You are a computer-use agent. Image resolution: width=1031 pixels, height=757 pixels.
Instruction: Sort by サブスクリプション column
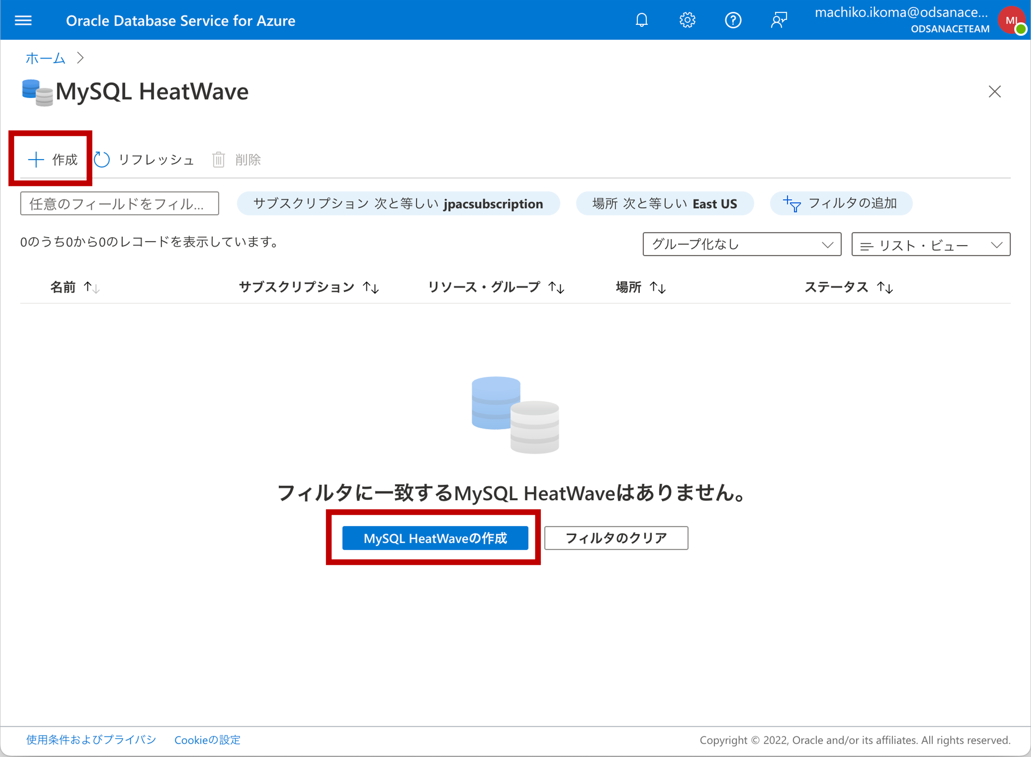pyautogui.click(x=297, y=287)
